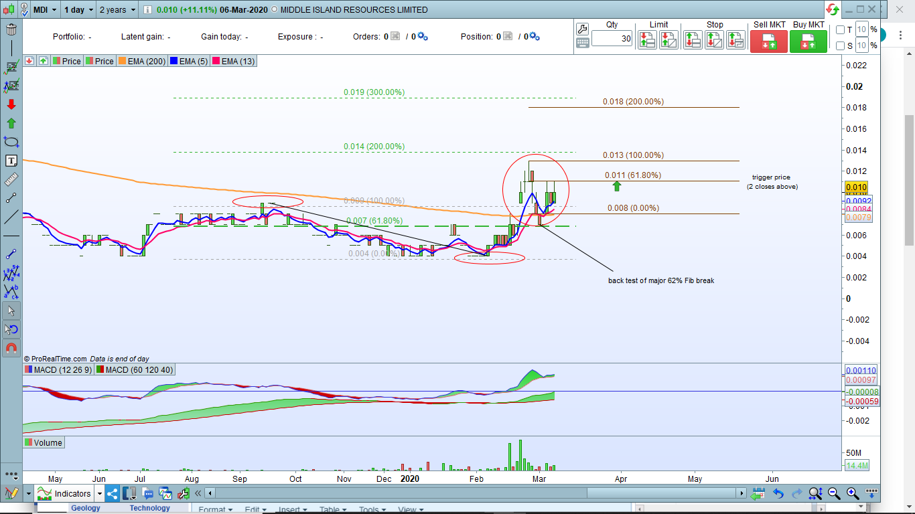Select the ellipse drawing tool
The width and height of the screenshot is (915, 514).
[11, 142]
